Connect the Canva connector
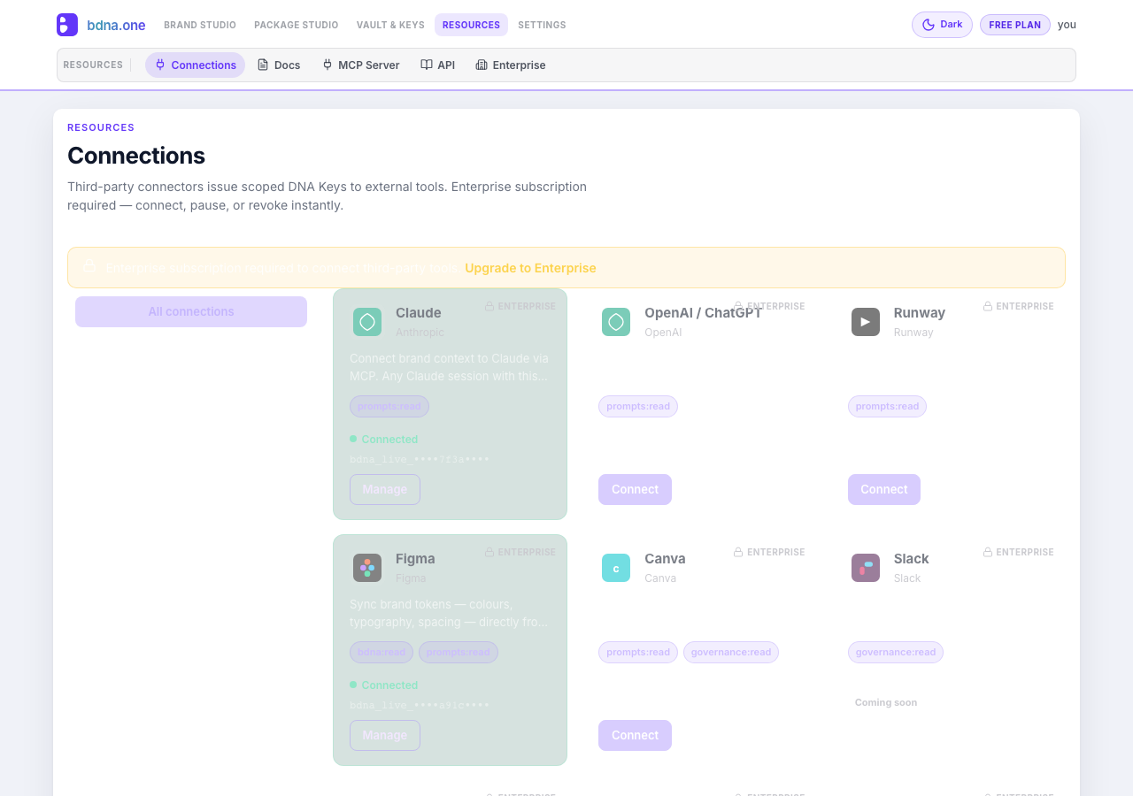Image resolution: width=1133 pixels, height=796 pixels. pyautogui.click(x=635, y=735)
